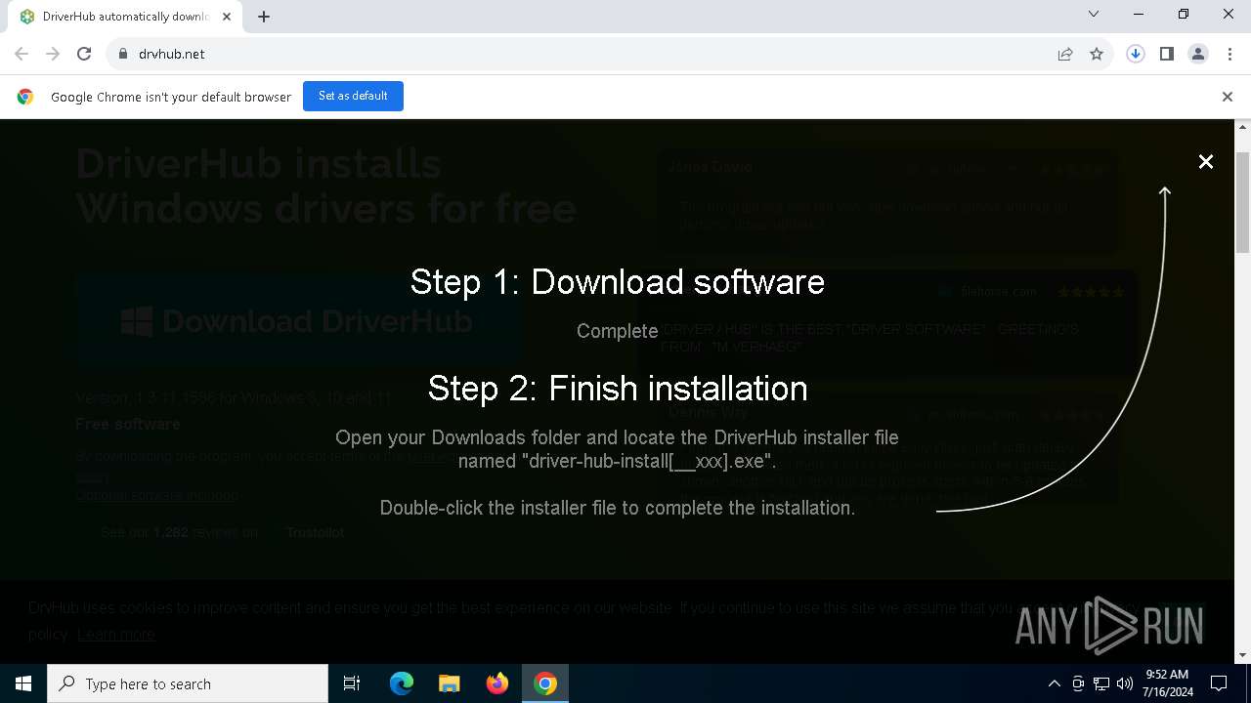This screenshot has width=1251, height=703.
Task: Click the forward navigation arrow
Action: pyautogui.click(x=53, y=54)
